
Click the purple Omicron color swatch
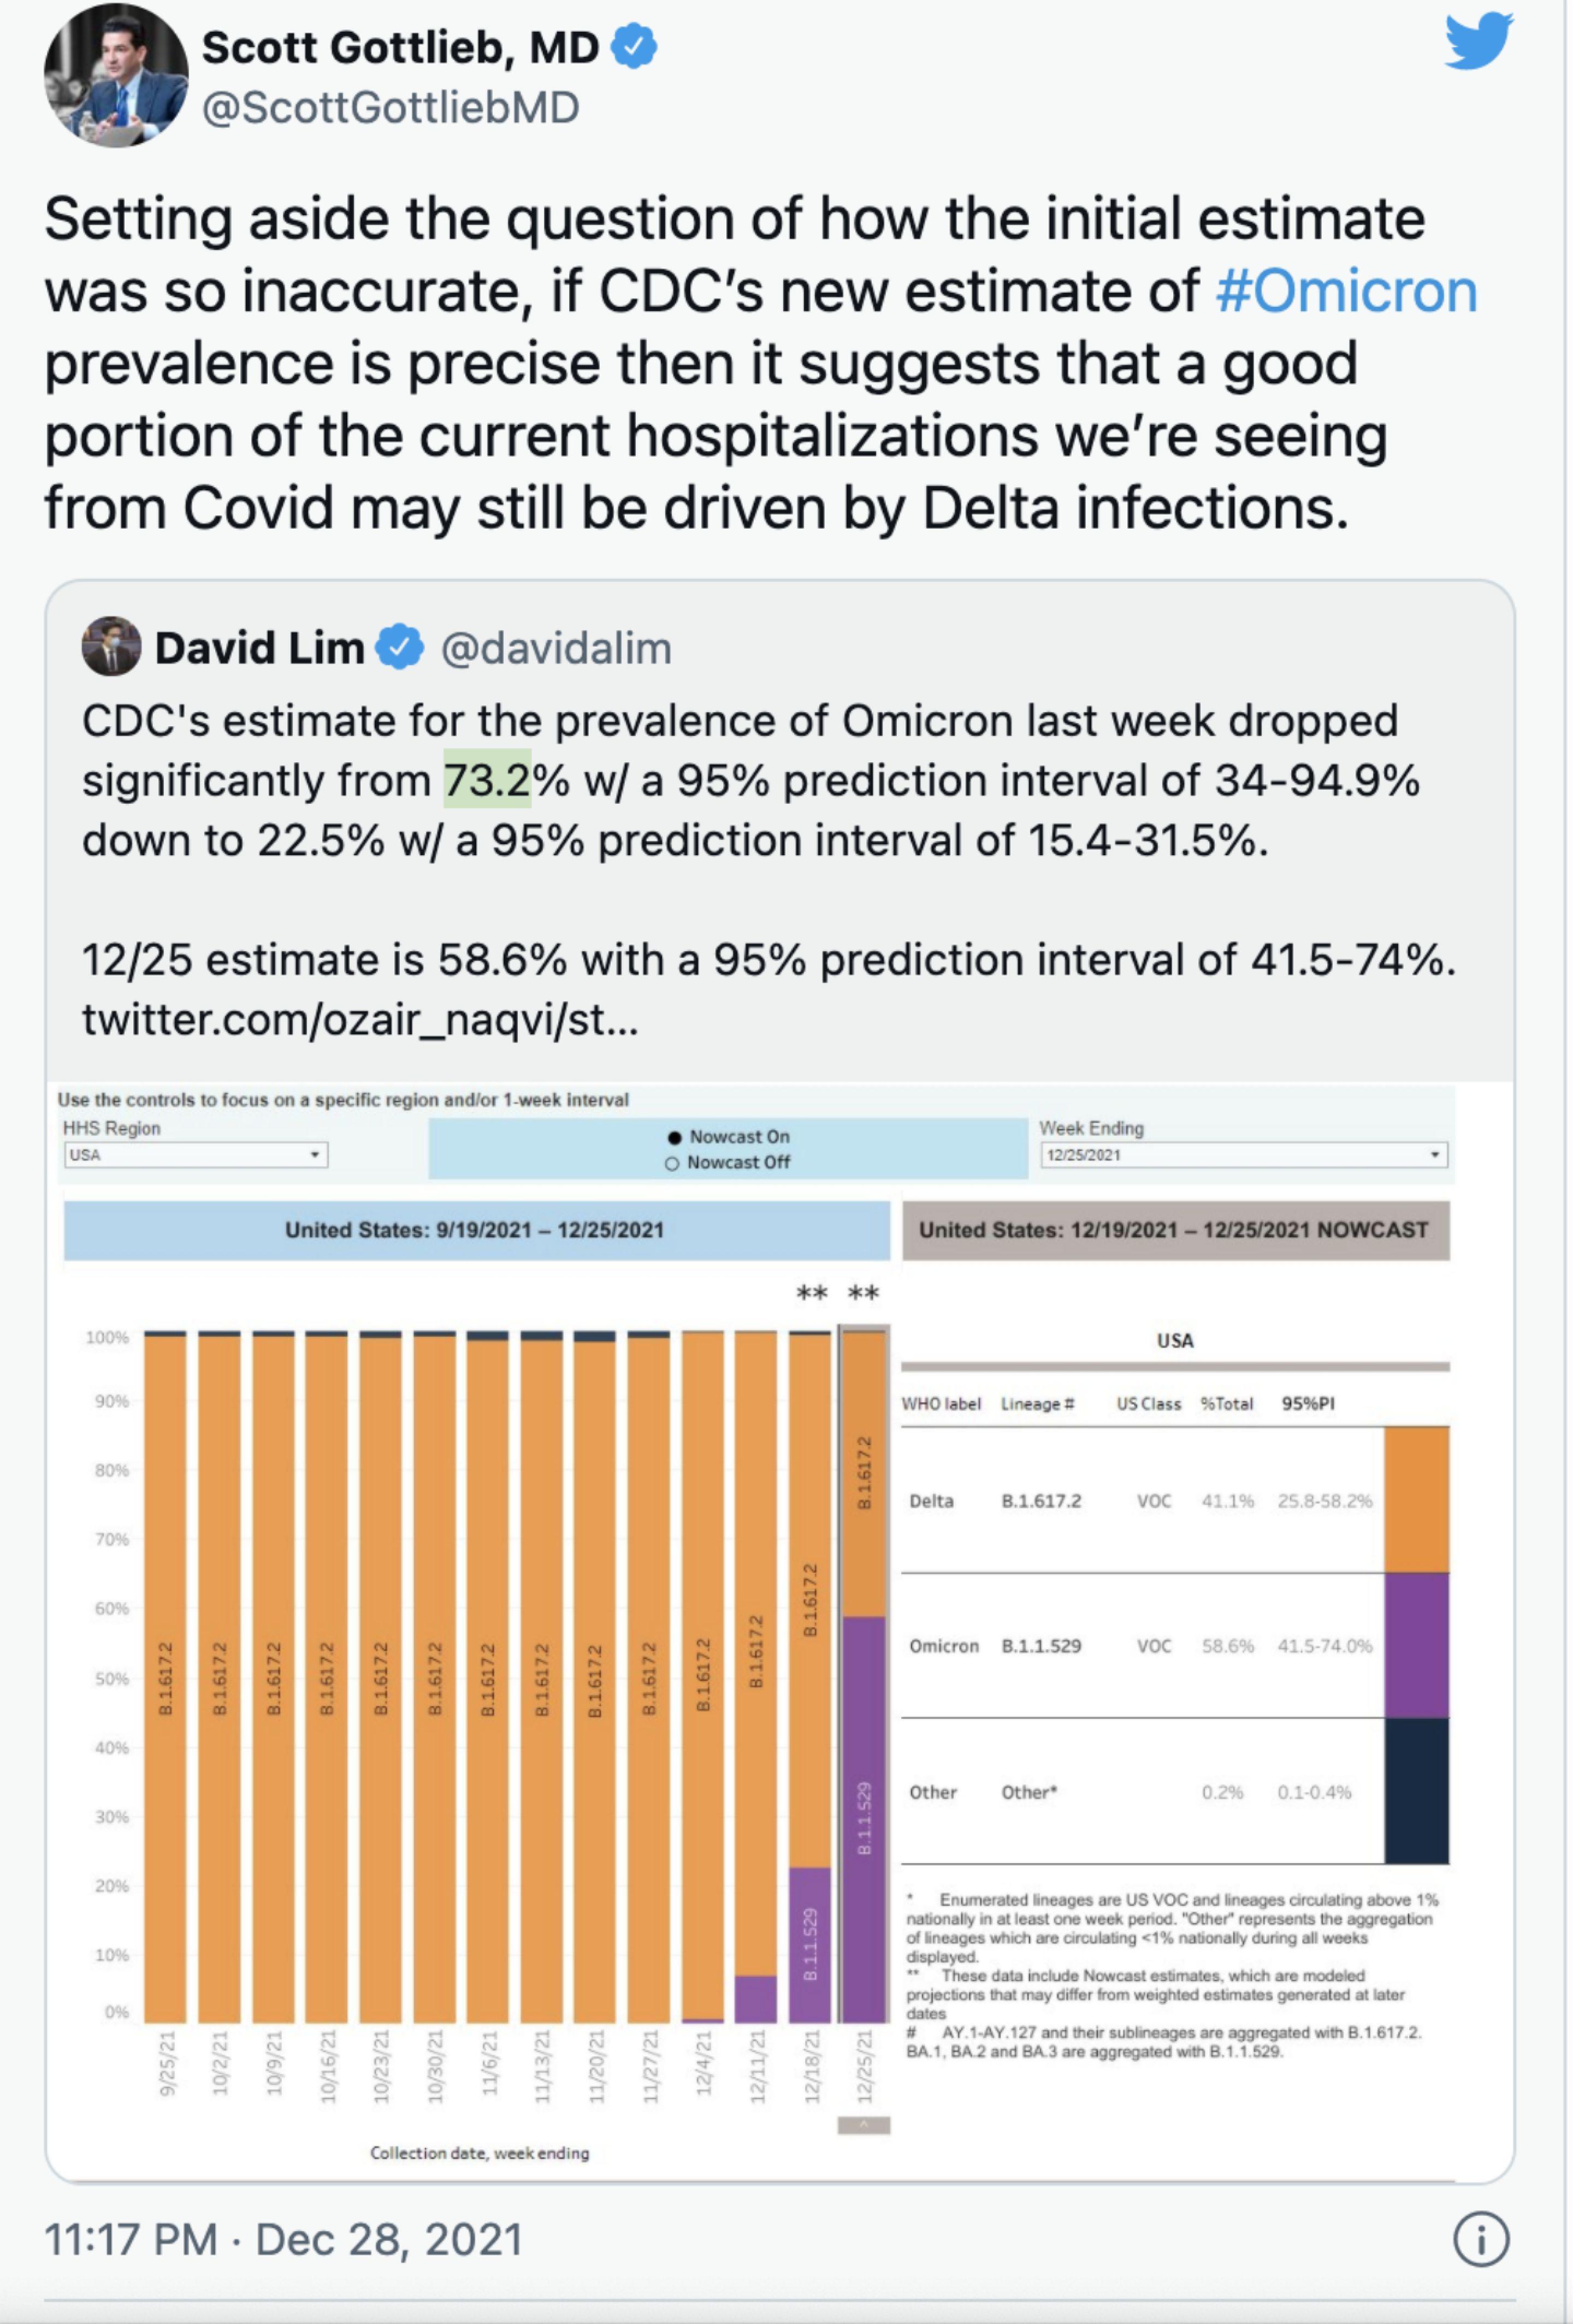coord(1416,1645)
